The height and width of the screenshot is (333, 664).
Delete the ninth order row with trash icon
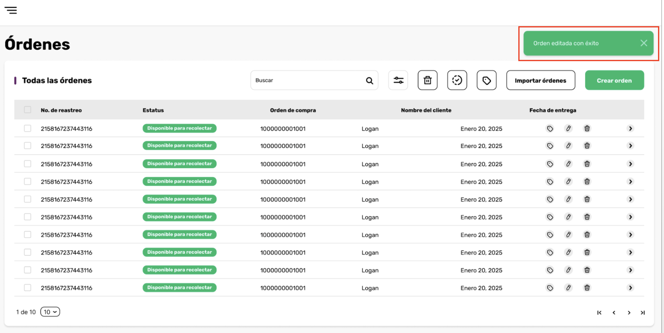(x=587, y=270)
